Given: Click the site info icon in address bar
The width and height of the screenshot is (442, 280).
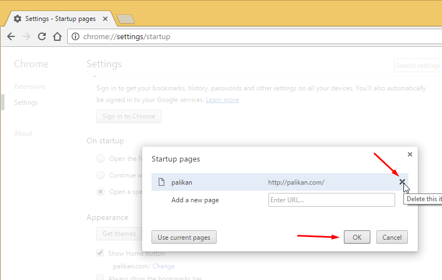Looking at the screenshot, I should coord(76,36).
